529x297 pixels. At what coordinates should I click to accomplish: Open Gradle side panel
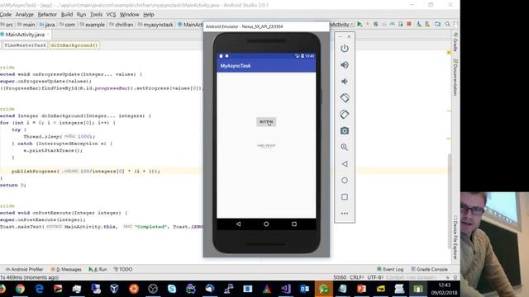pyautogui.click(x=455, y=42)
